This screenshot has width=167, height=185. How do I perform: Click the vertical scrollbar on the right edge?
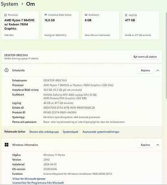[x=166, y=55]
